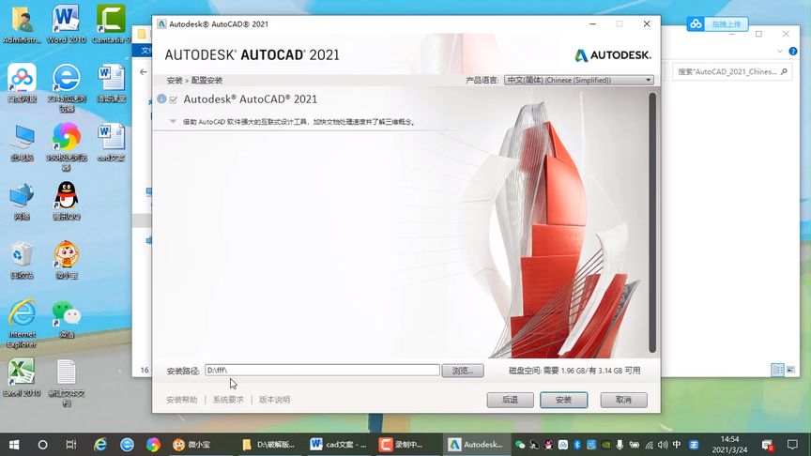Click the disk space text 1.96 GB/3.14 GB

coord(574,371)
